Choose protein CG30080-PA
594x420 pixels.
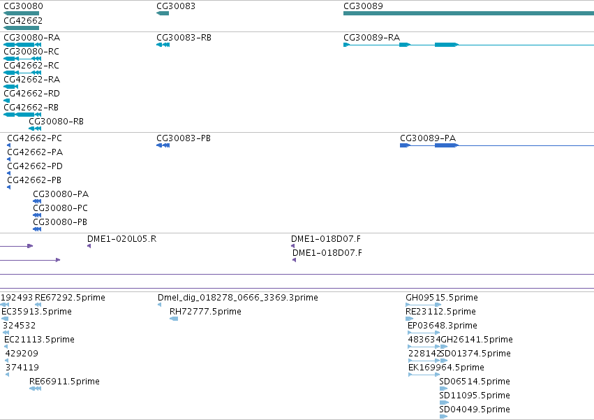(61, 195)
